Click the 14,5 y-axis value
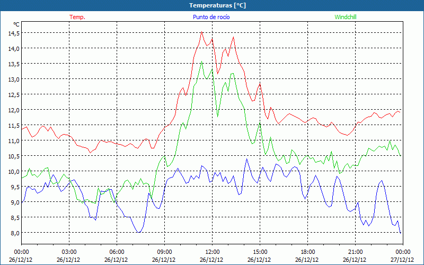Viewport: 424px width, 265px height. [14, 33]
